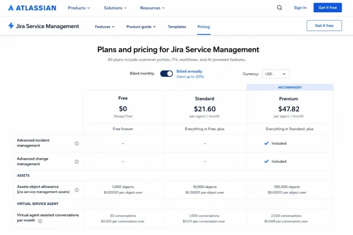Click the outlined Get it free button
The image size is (353, 235).
(x=324, y=25)
